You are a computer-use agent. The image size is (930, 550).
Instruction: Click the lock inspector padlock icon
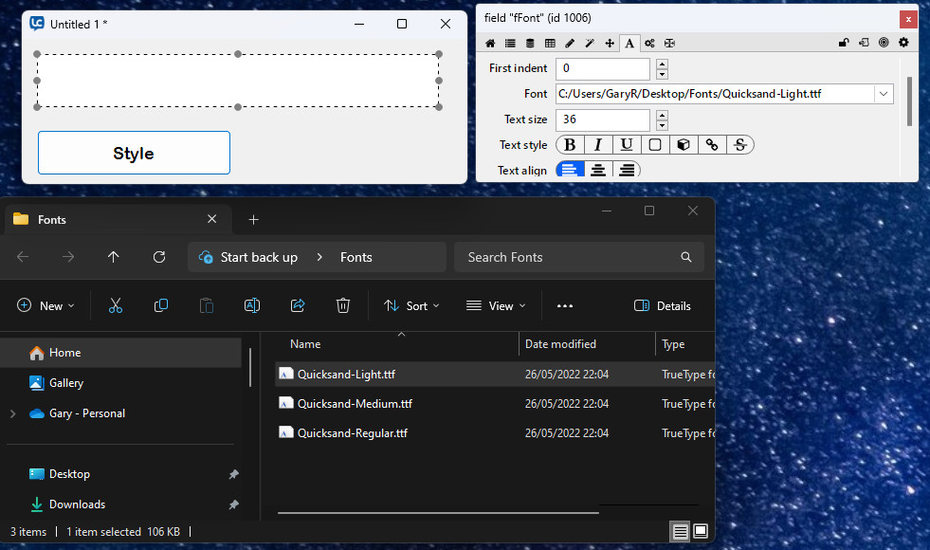point(844,43)
